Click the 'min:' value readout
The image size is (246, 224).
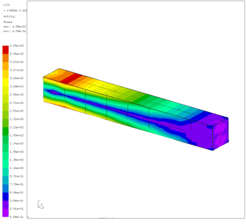coord(15,31)
